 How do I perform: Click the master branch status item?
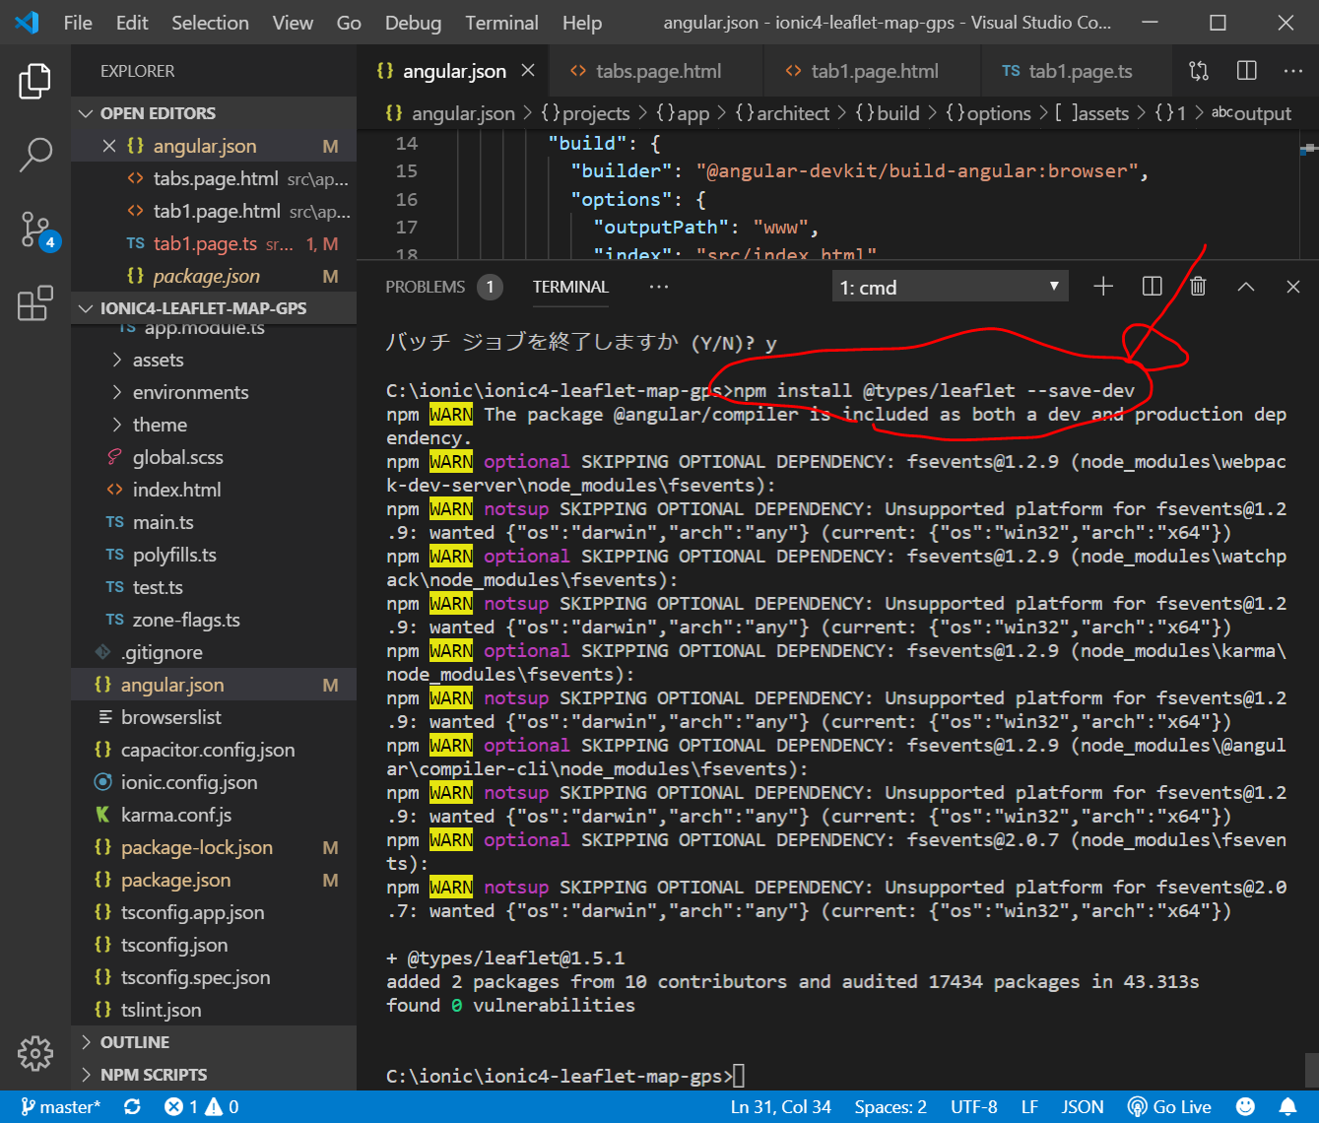pos(60,1107)
